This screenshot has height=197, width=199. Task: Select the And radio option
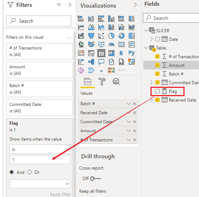[12, 172]
